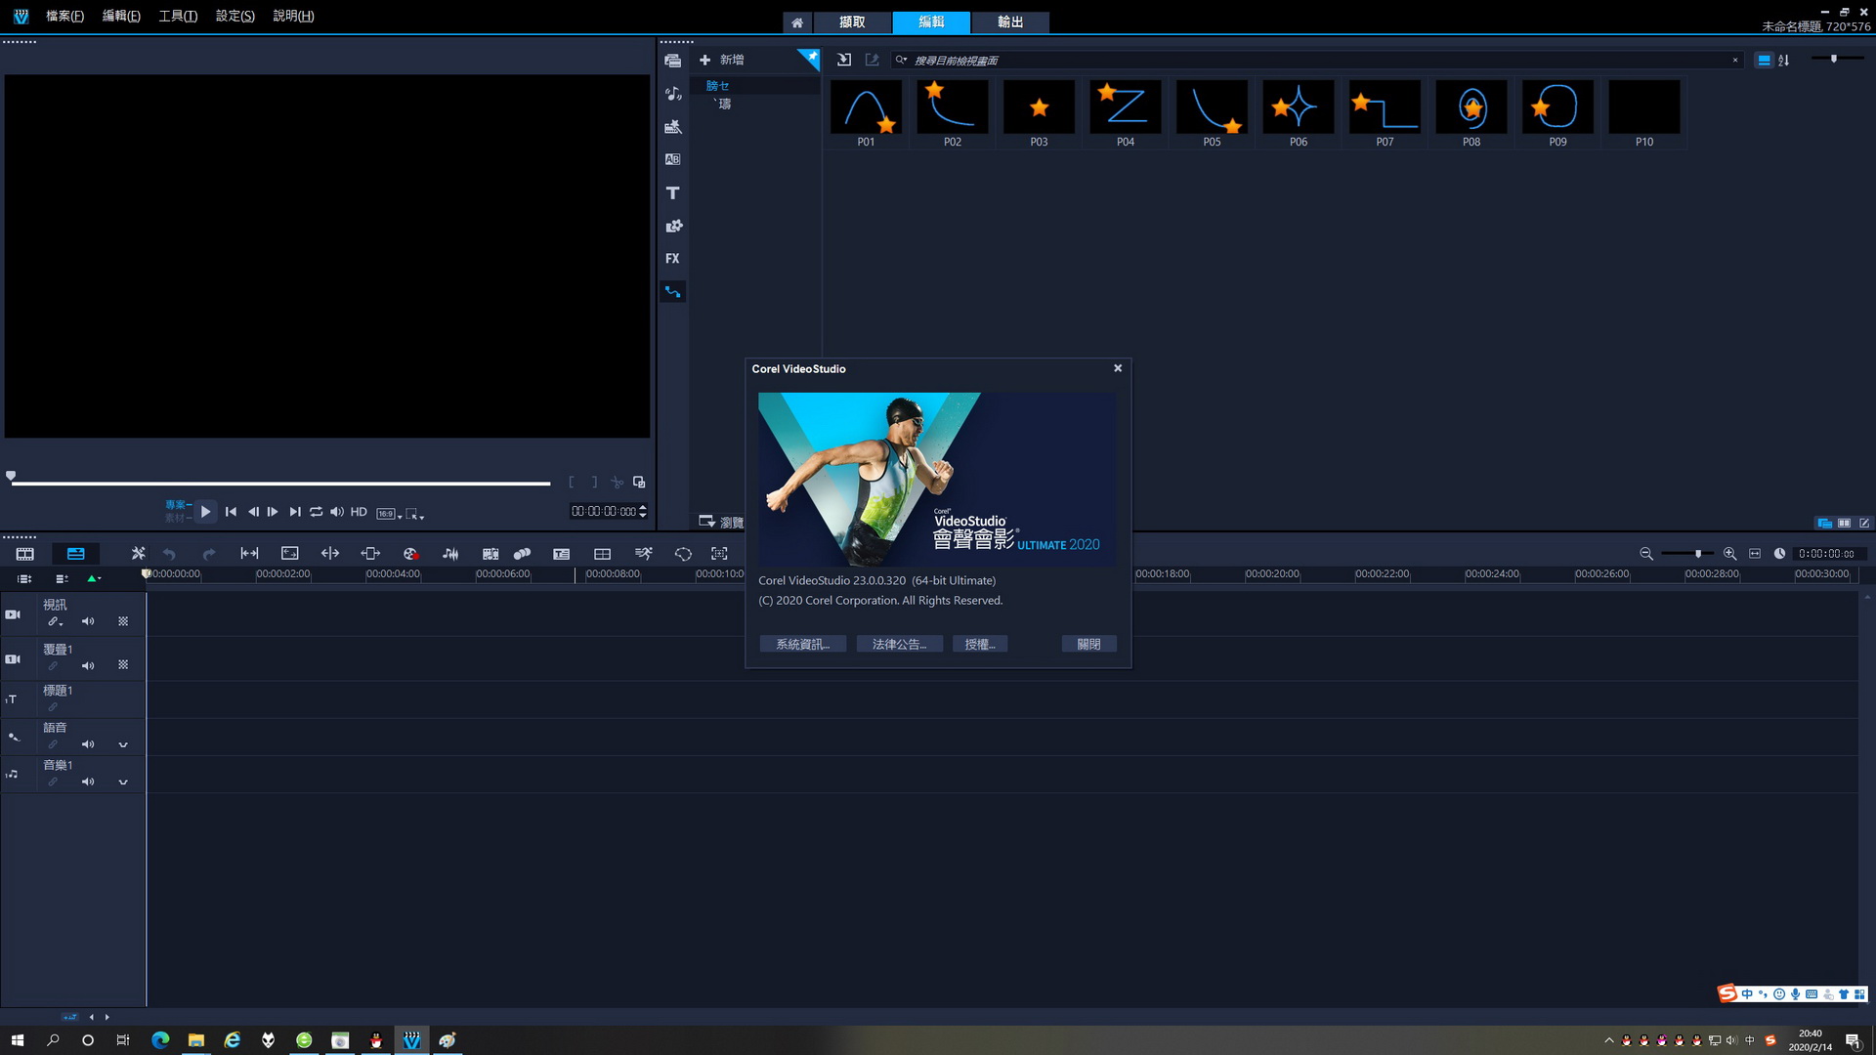The width and height of the screenshot is (1876, 1055).
Task: Open aspect ratio 16:9 dropdown
Action: tap(389, 514)
